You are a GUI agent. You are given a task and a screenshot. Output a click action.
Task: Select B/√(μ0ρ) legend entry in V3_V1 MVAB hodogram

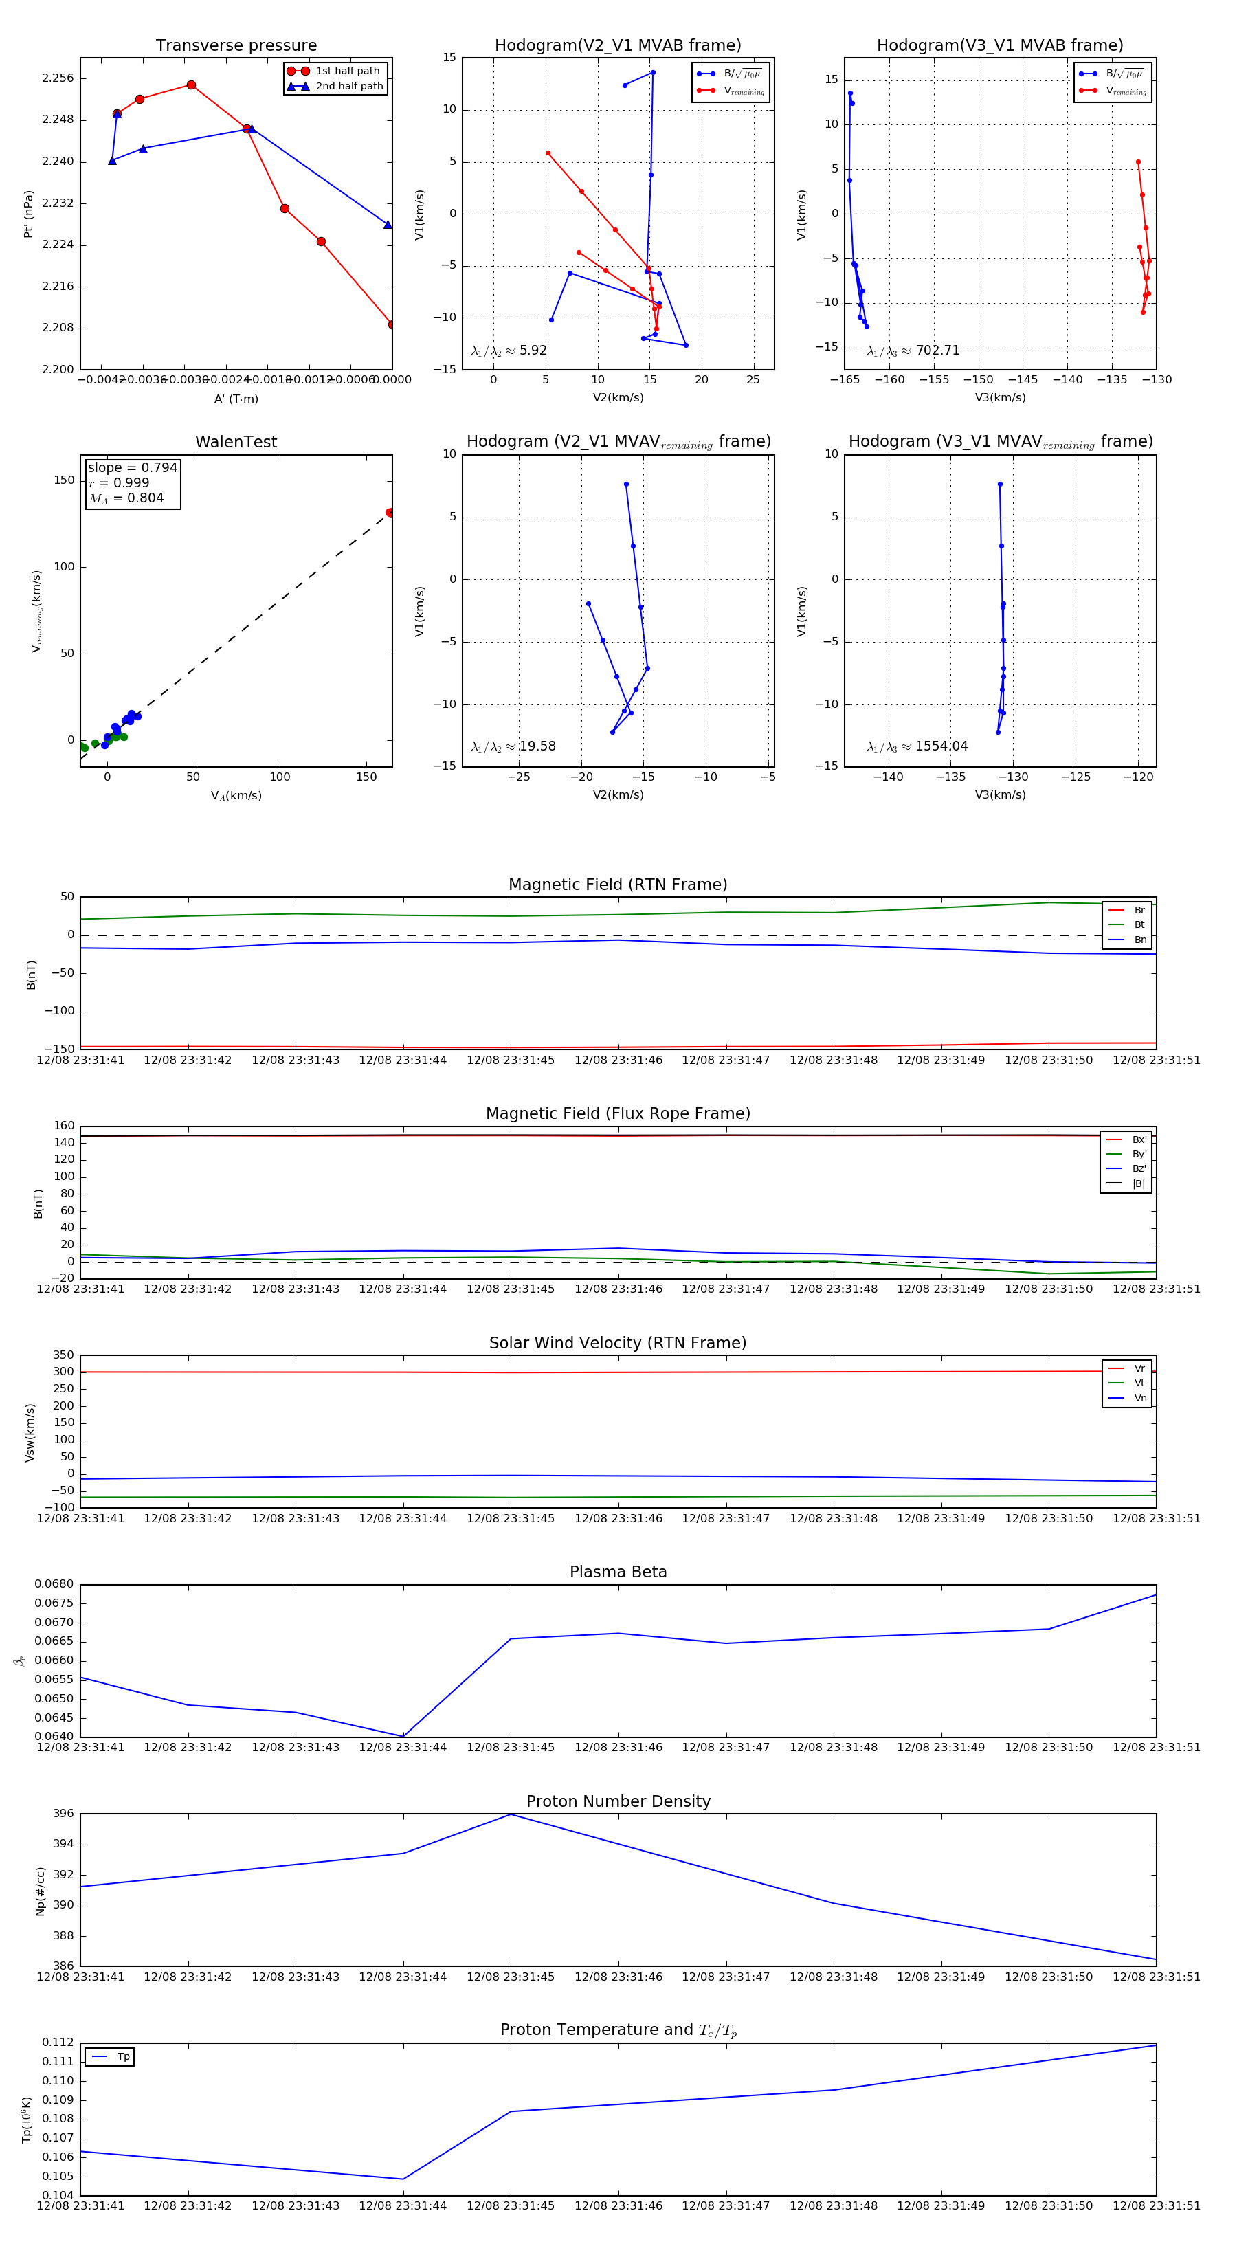(1113, 74)
